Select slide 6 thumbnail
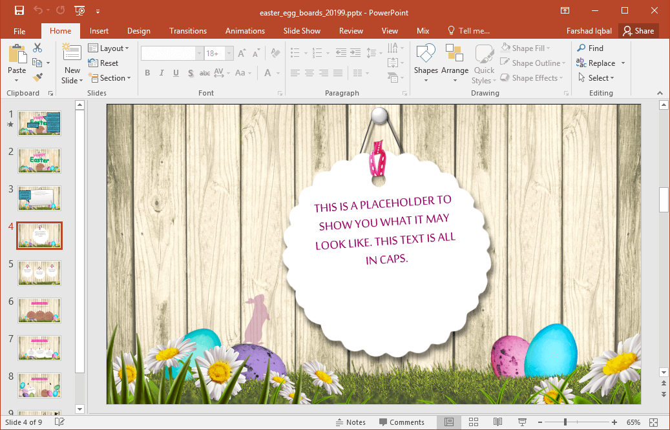This screenshot has width=670, height=430. 39,311
